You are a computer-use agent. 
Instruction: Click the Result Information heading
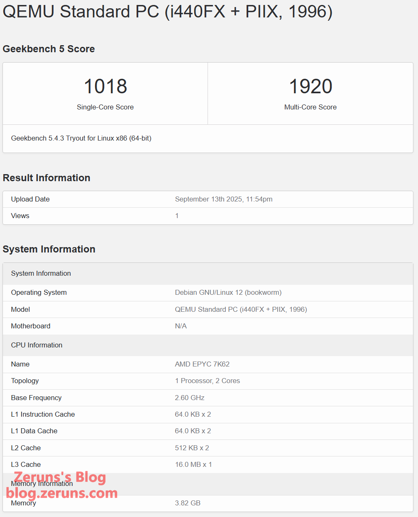46,178
